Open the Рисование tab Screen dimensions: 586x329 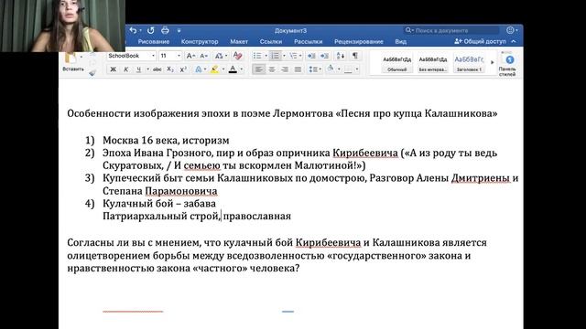pyautogui.click(x=154, y=42)
